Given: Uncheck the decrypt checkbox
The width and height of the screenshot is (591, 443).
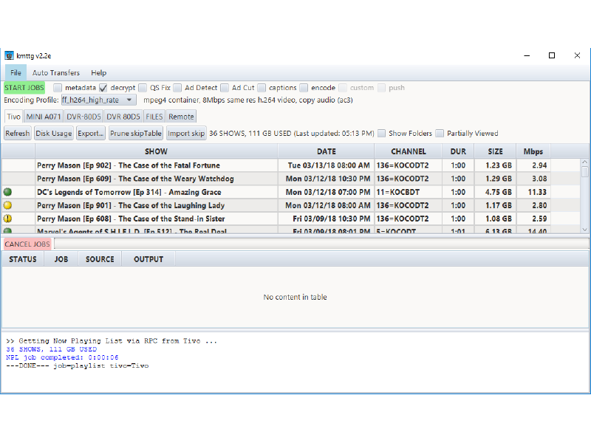Looking at the screenshot, I should coord(102,87).
